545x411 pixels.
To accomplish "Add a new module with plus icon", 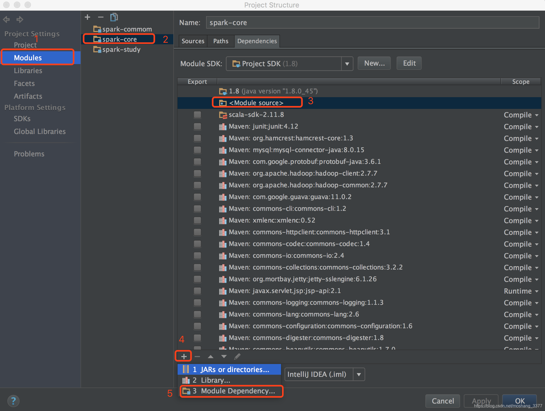I will click(x=87, y=17).
